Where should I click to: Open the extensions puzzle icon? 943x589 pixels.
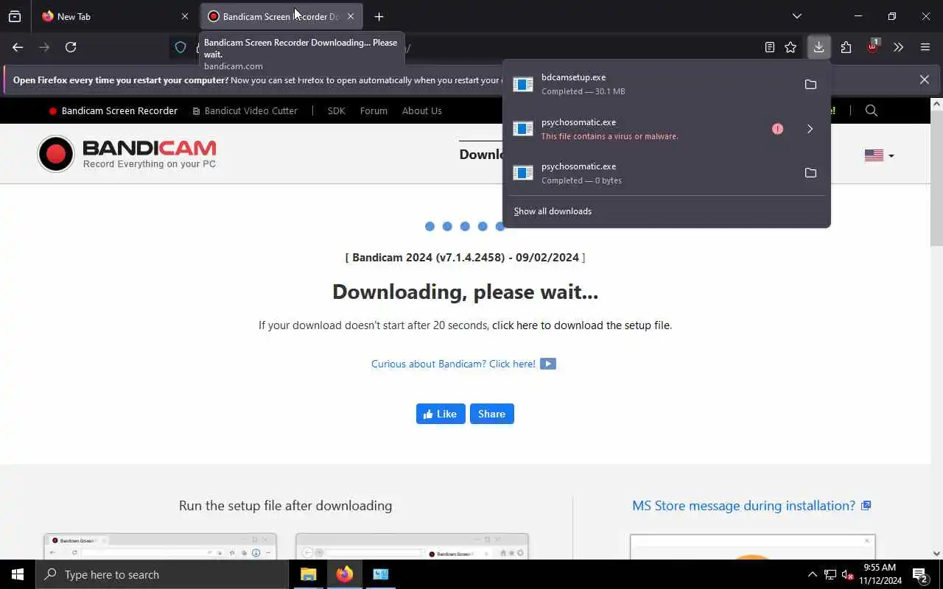(846, 47)
